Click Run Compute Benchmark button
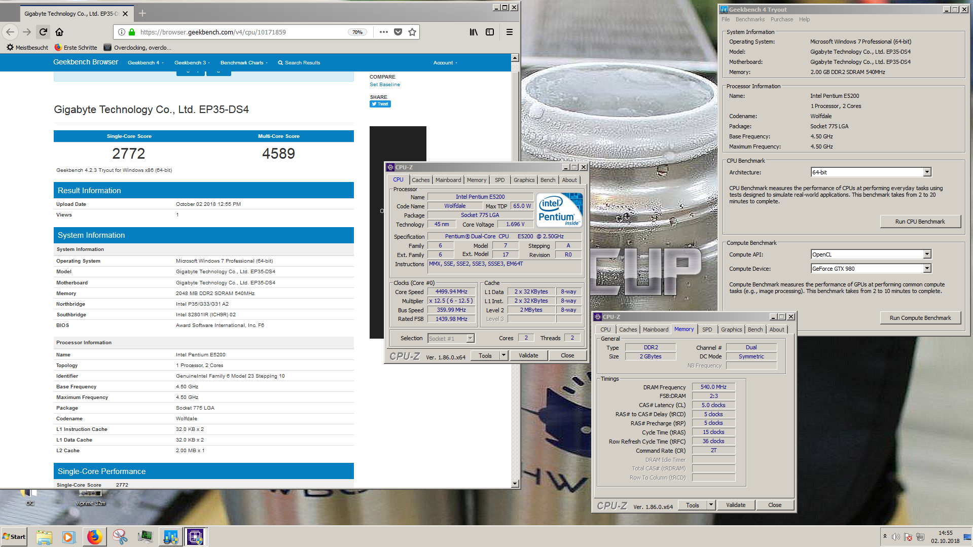 click(920, 318)
